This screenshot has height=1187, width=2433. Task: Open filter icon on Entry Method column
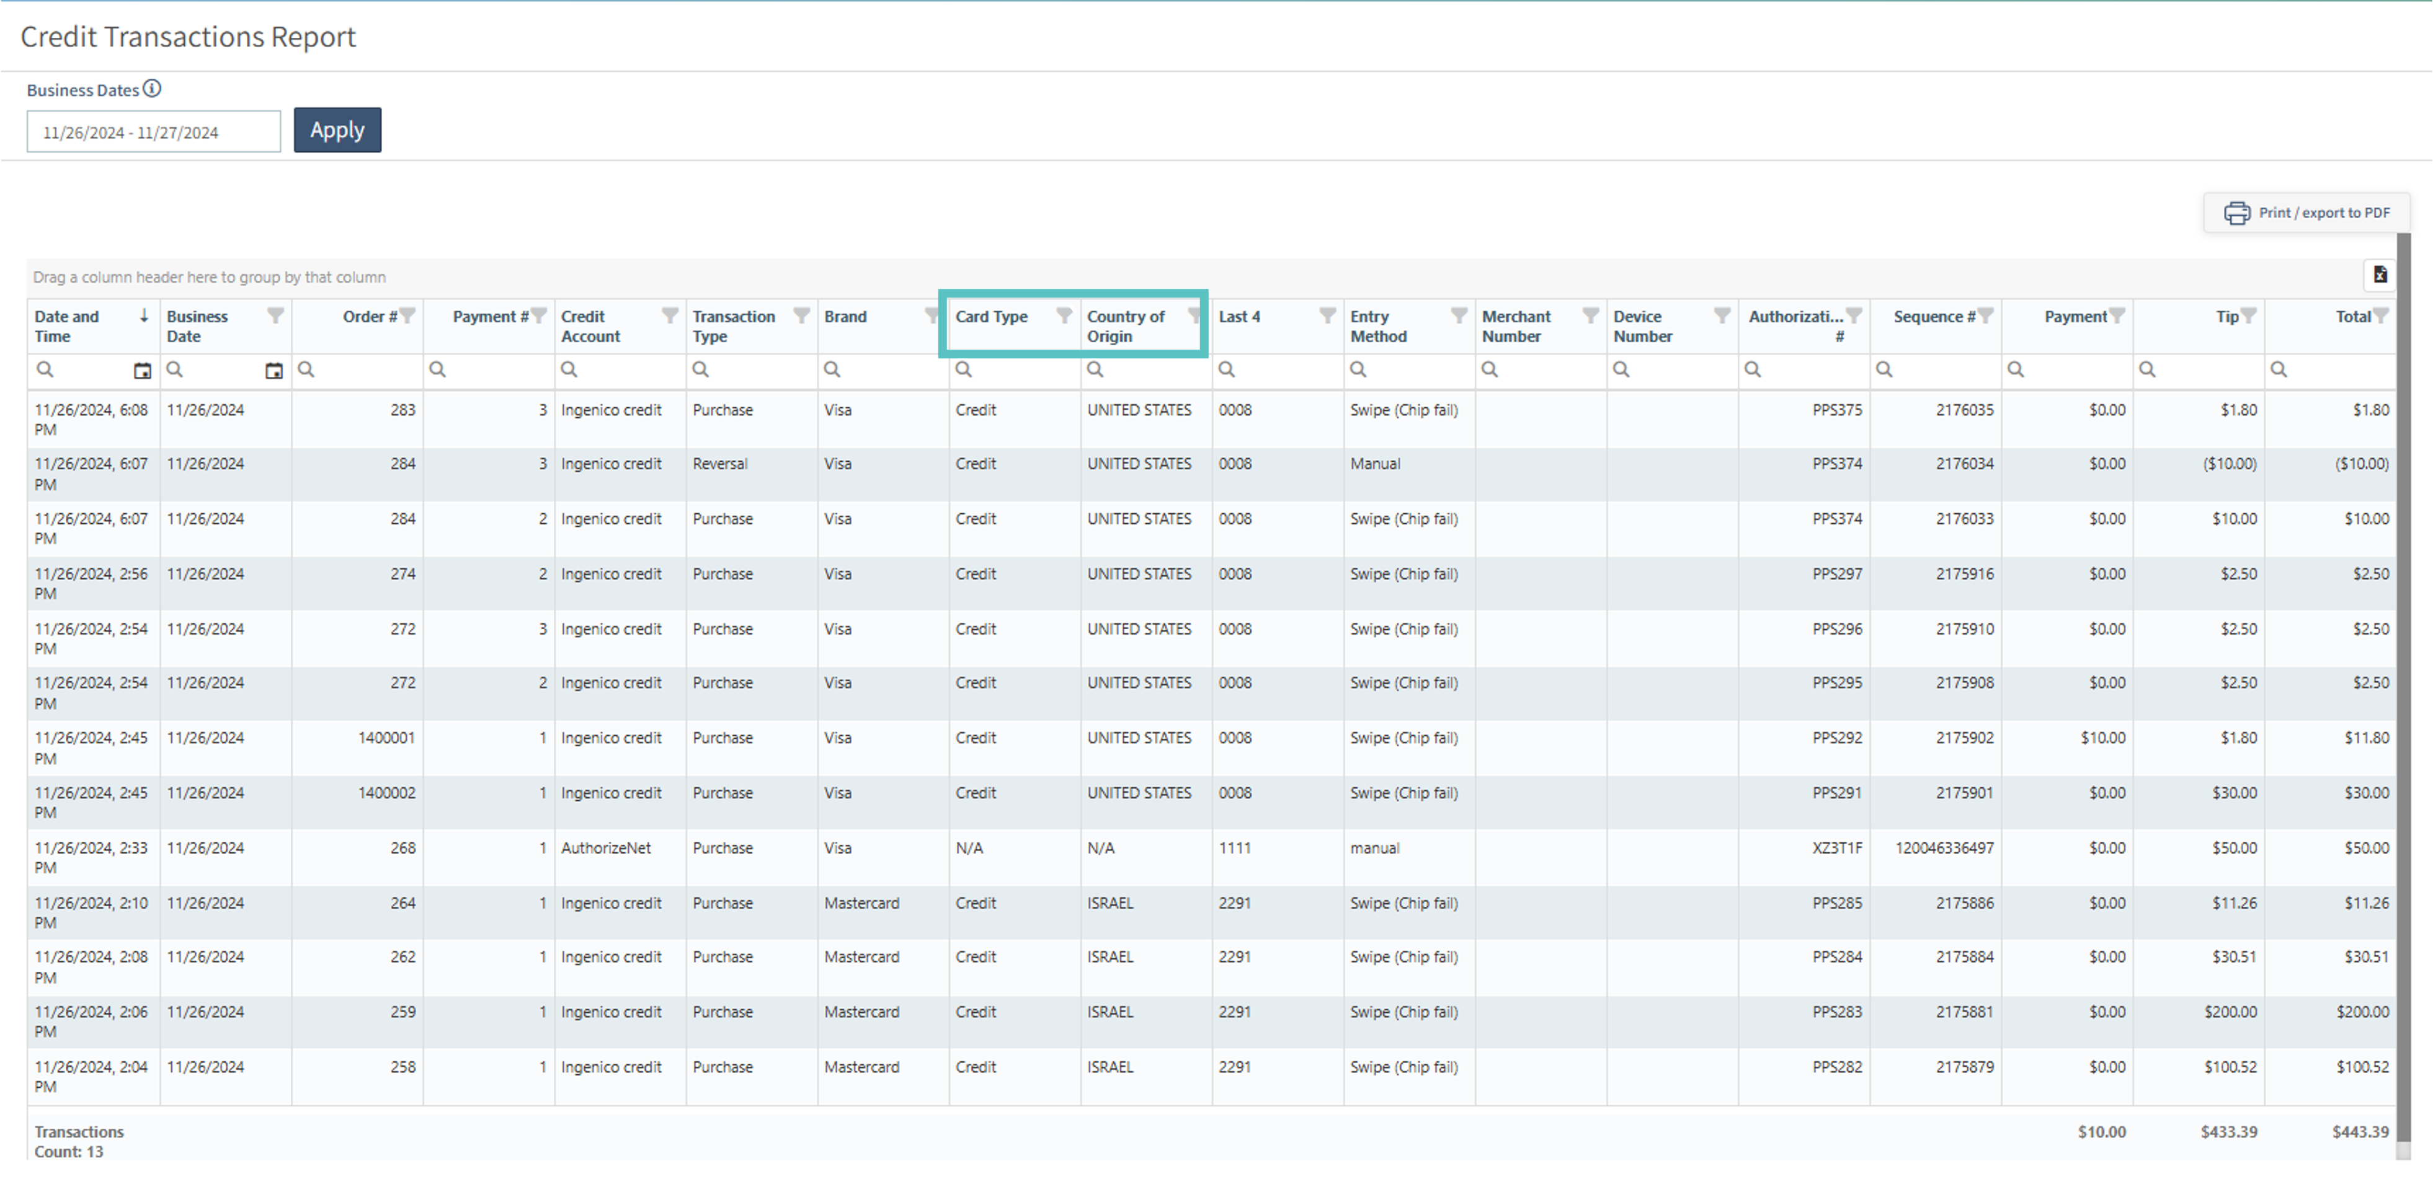click(1458, 316)
